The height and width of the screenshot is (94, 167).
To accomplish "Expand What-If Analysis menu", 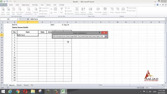I will pos(105,11).
